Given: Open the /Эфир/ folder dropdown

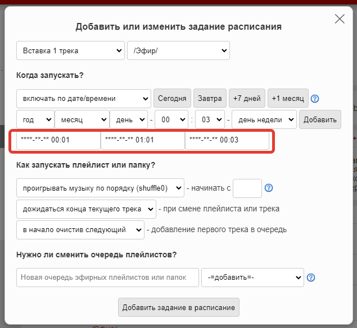Looking at the screenshot, I should 178,50.
